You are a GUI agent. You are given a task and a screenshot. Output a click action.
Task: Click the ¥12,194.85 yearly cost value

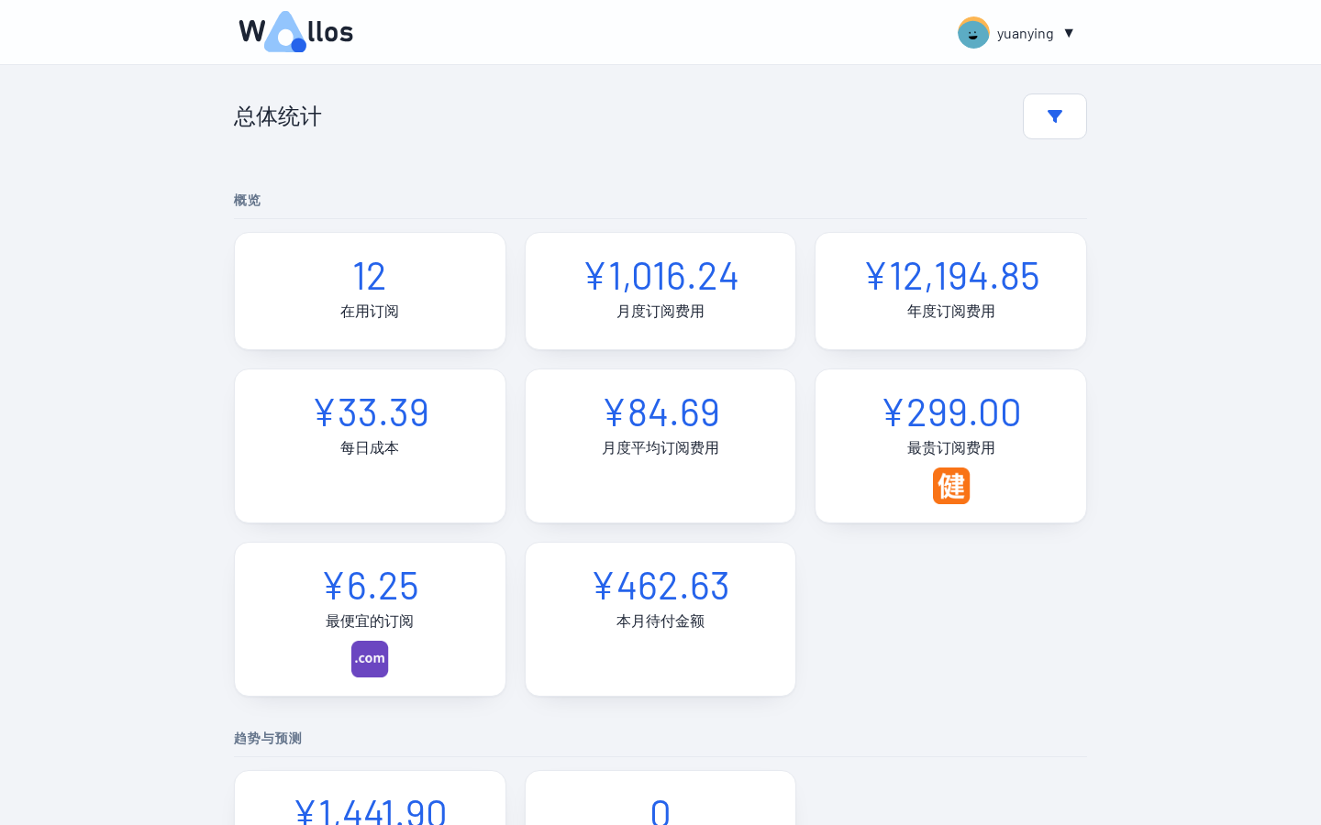[x=951, y=276]
